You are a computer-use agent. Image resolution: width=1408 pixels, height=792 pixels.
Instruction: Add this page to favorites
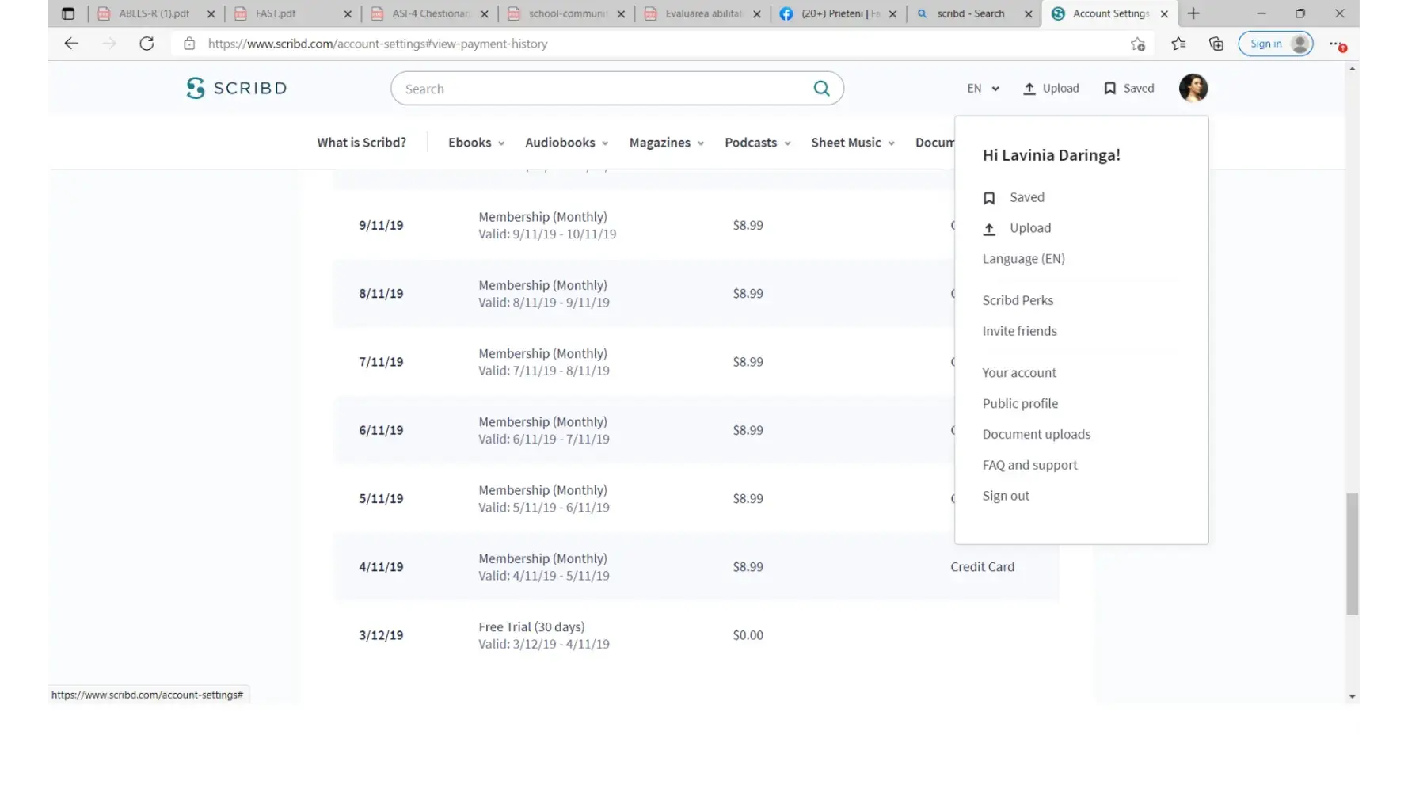pos(1137,44)
